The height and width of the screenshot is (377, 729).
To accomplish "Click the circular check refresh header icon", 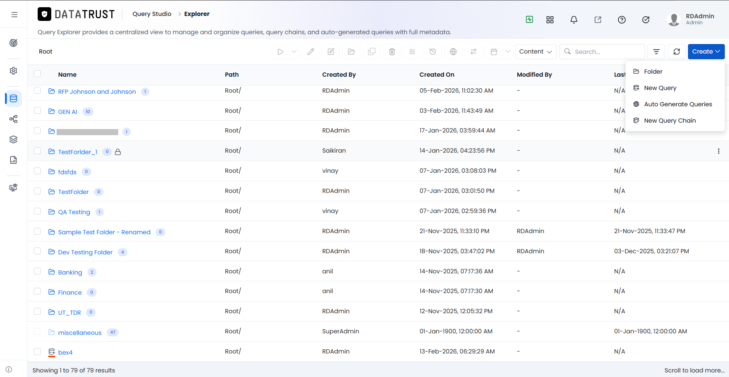I will point(646,20).
